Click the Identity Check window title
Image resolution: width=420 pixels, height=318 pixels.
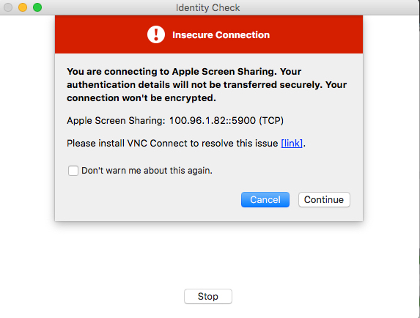tap(207, 8)
